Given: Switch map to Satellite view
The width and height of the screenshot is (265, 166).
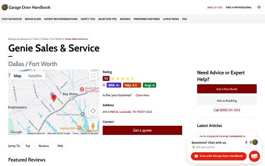Looking at the screenshot, I should [x=35, y=76].
